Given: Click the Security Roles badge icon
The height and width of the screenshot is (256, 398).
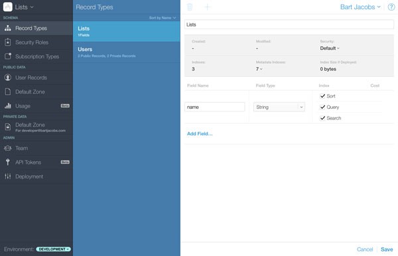Looking at the screenshot, I should point(7,42).
